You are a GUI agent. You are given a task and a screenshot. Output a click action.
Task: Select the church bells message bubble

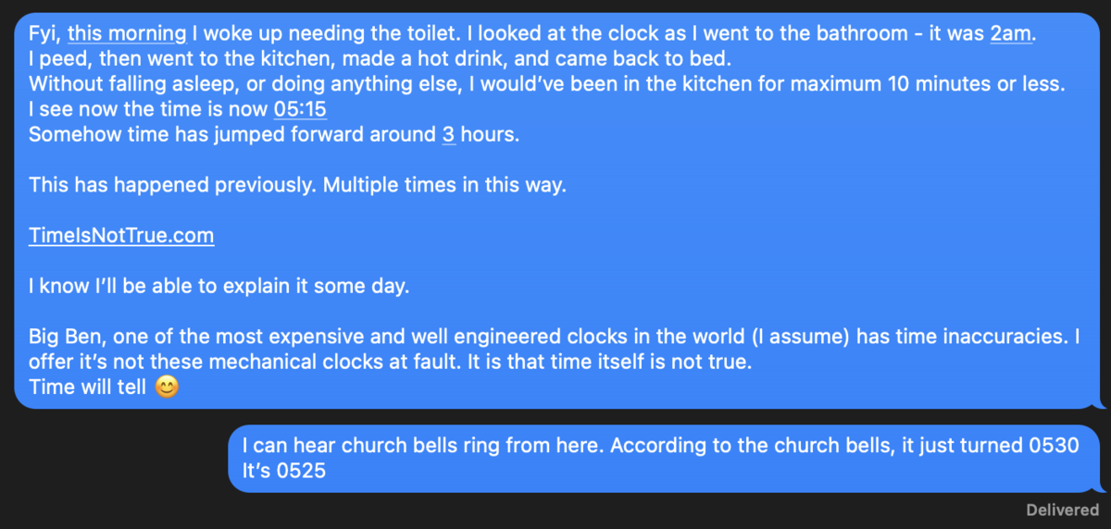(x=659, y=458)
